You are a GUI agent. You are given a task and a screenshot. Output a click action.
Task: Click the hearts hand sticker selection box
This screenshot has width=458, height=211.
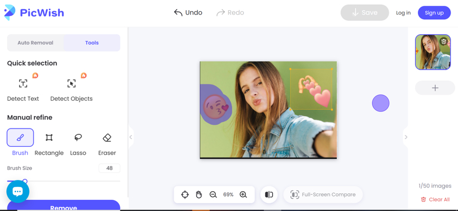pos(311,89)
